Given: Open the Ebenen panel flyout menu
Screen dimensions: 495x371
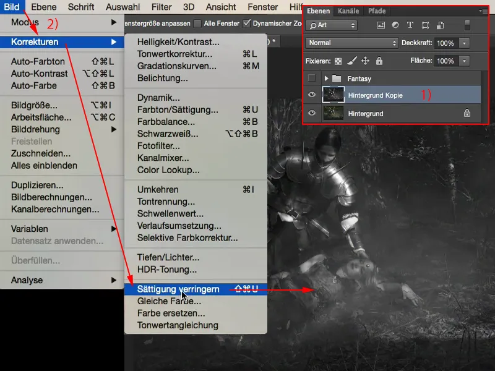Looking at the screenshot, I should coord(484,11).
